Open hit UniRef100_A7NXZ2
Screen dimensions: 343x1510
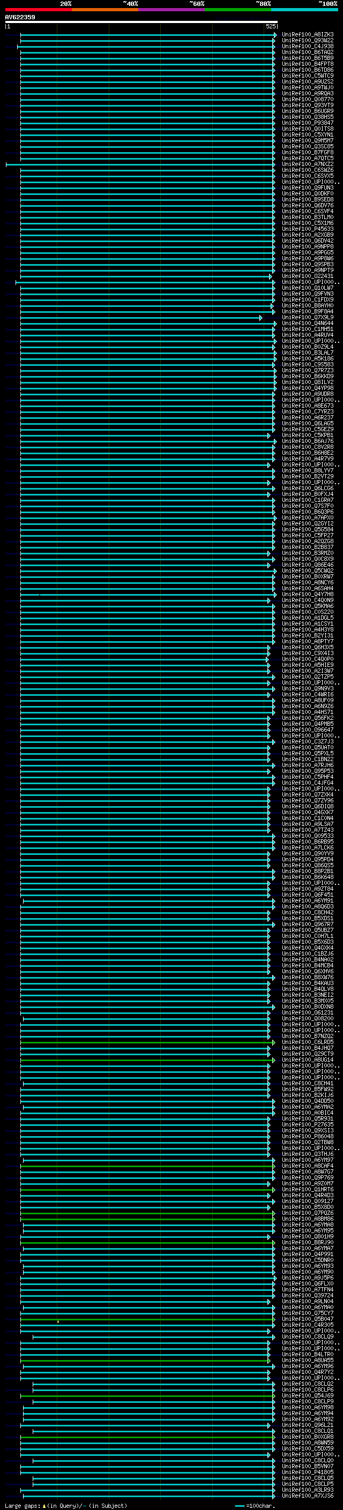[x=308, y=164]
